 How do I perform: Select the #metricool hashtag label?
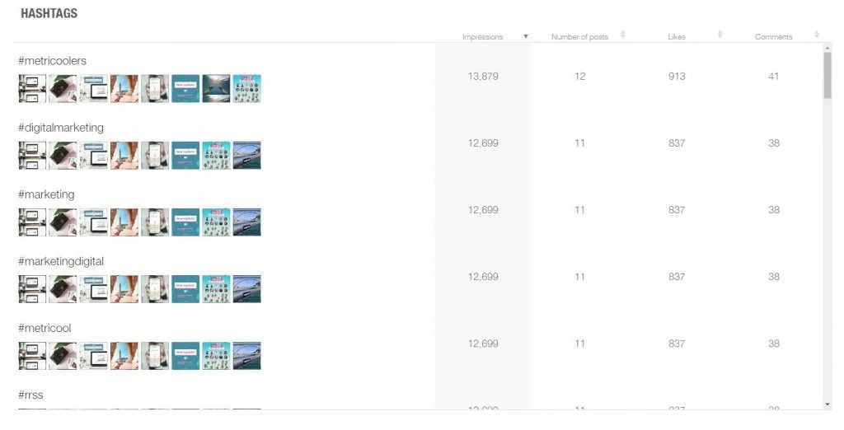coord(45,328)
